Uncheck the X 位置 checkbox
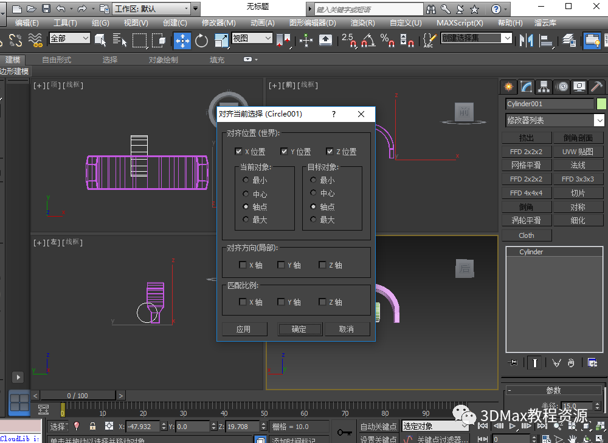 click(238, 151)
